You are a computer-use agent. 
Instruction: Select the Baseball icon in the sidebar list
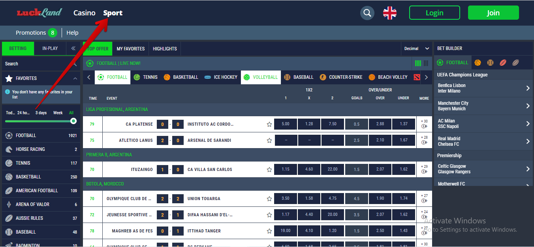(x=9, y=232)
